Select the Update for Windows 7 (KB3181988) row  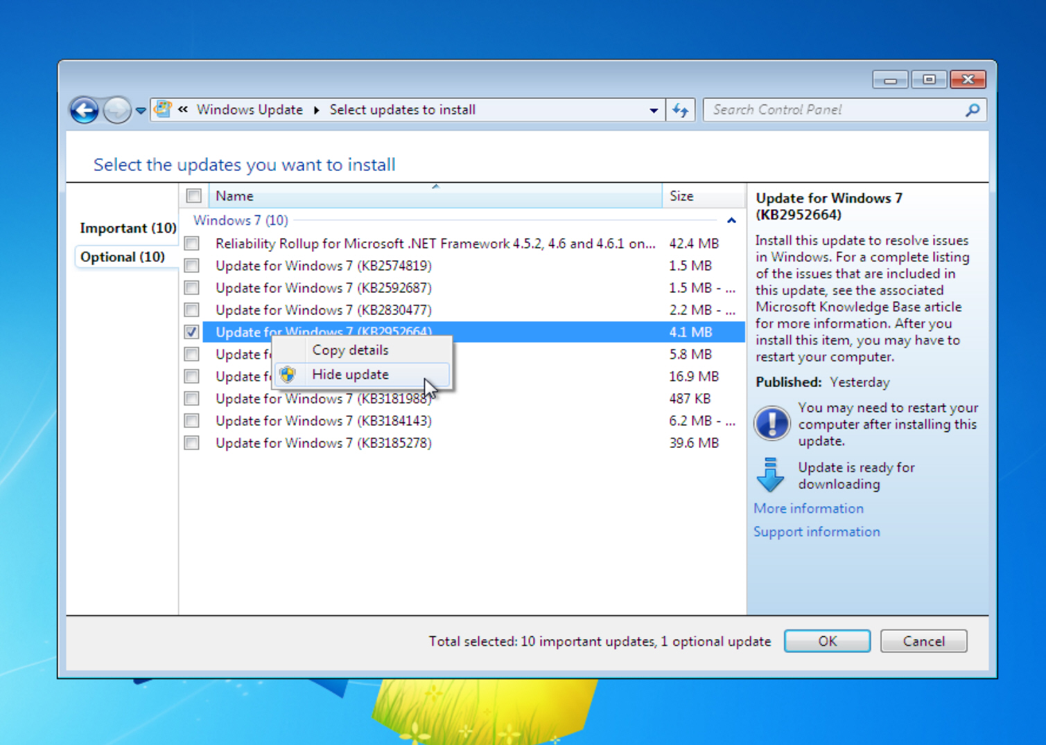(x=473, y=398)
